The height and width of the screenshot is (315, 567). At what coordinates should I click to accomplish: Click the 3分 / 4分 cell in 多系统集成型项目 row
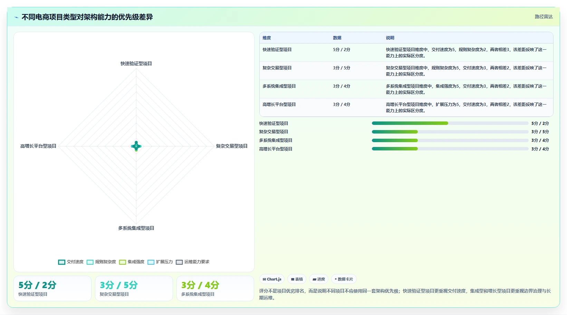click(342, 86)
